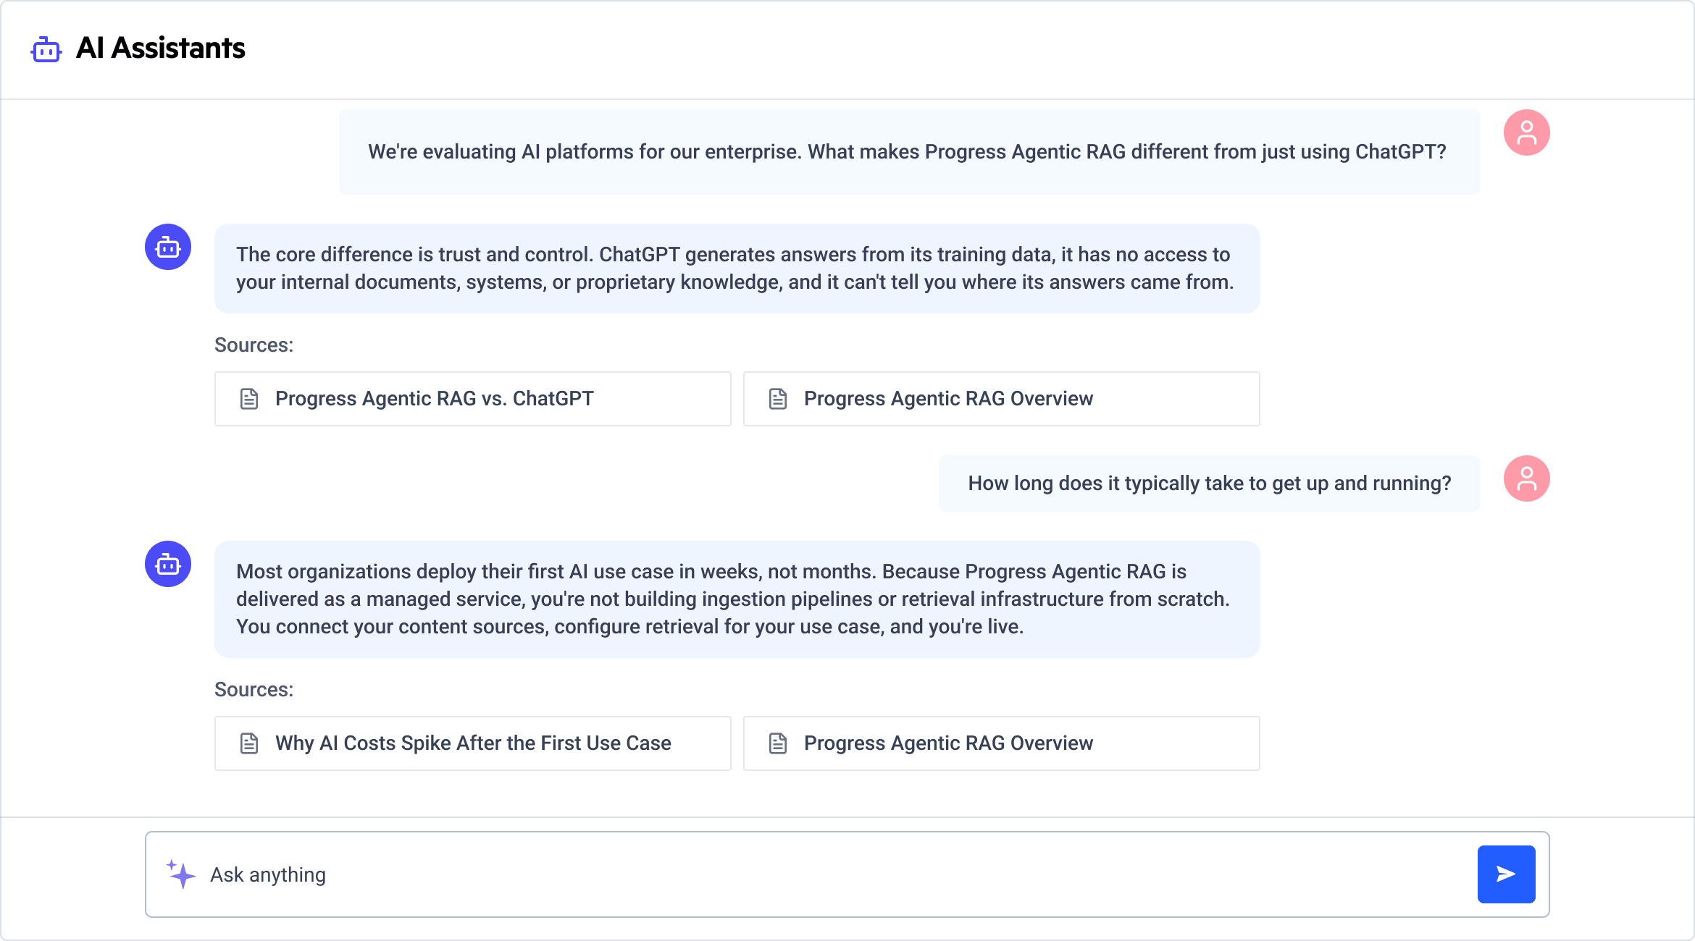Click the user message How long does it typically take
The width and height of the screenshot is (1695, 941).
(1210, 484)
